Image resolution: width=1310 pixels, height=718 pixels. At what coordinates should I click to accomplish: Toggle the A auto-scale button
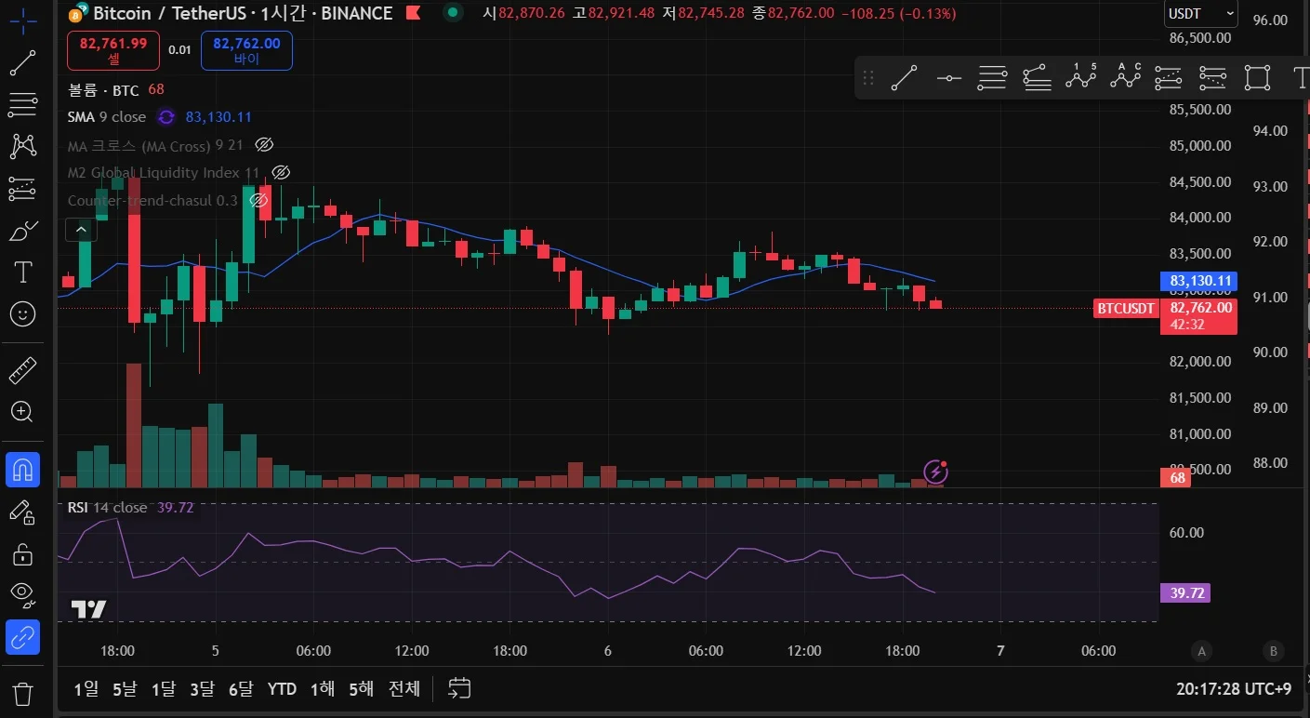(1202, 651)
